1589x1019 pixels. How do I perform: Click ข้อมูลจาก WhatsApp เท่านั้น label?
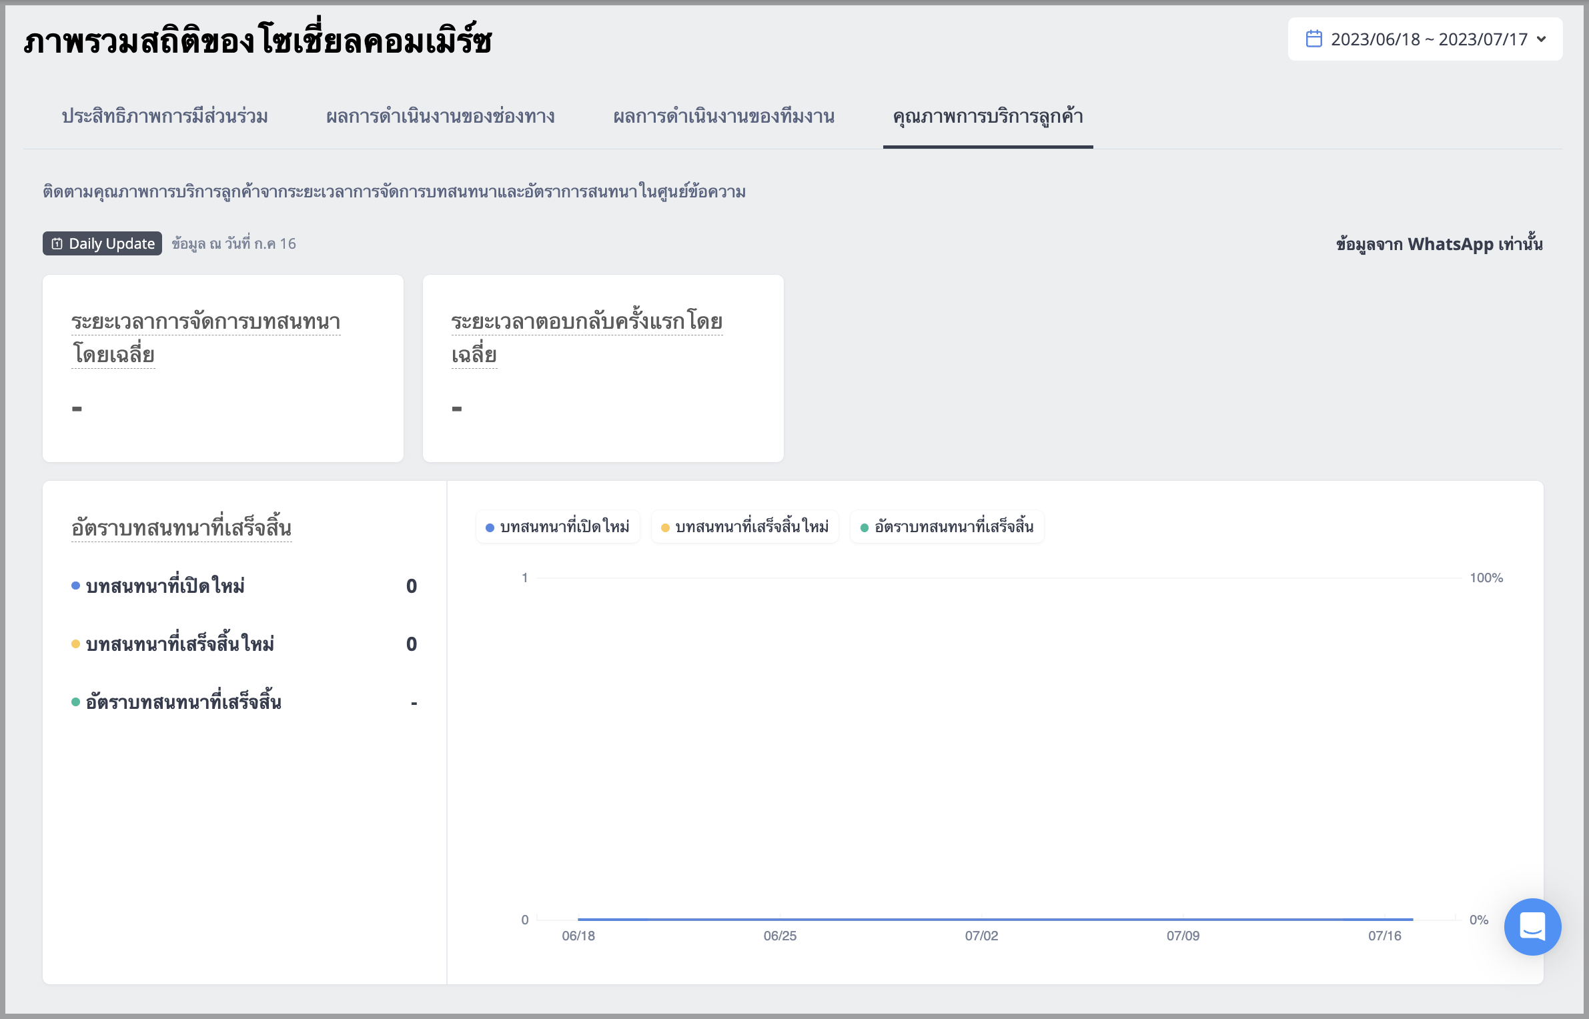point(1440,243)
